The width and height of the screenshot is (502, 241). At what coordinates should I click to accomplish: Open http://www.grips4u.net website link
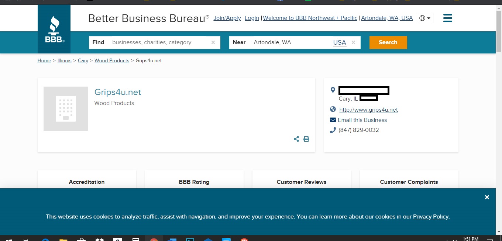point(368,110)
